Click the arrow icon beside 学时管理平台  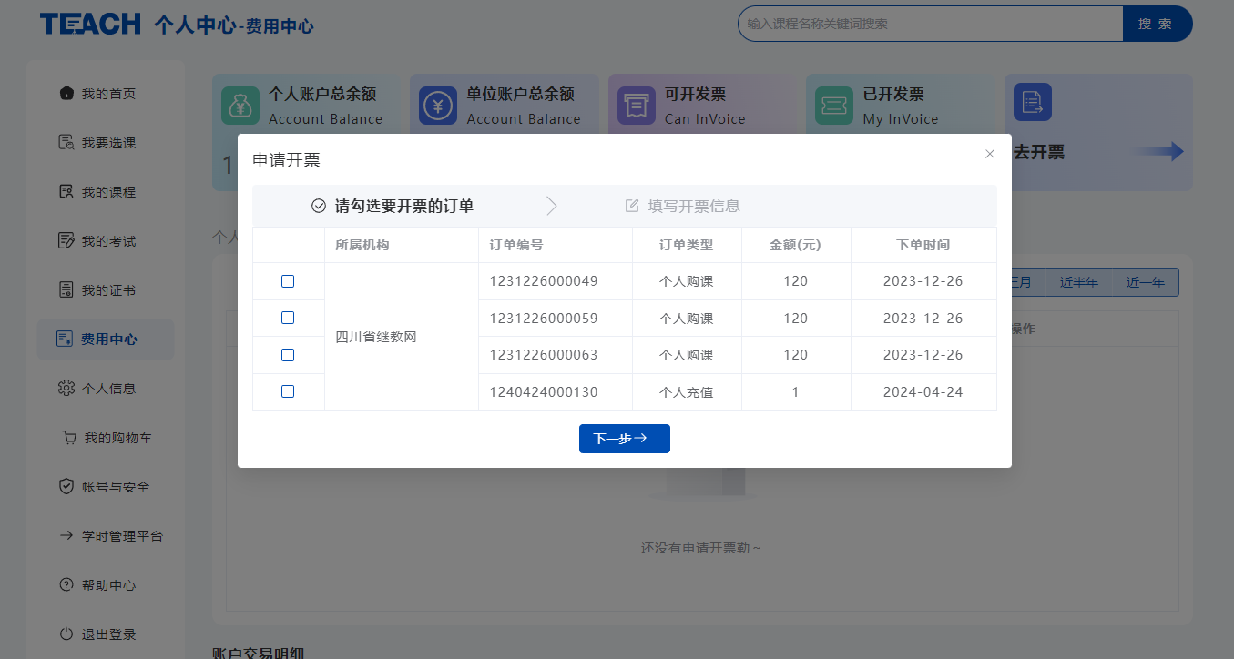66,535
